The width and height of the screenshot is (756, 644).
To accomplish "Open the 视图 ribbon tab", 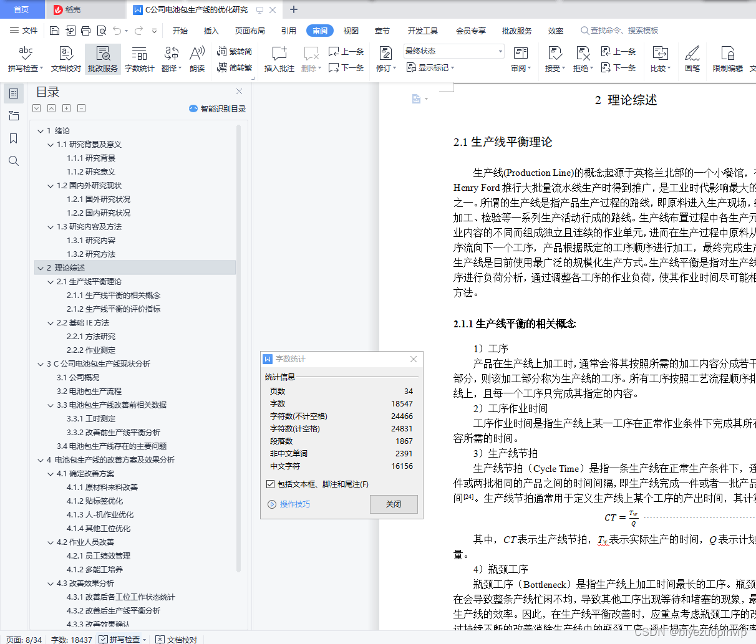I will pos(351,31).
